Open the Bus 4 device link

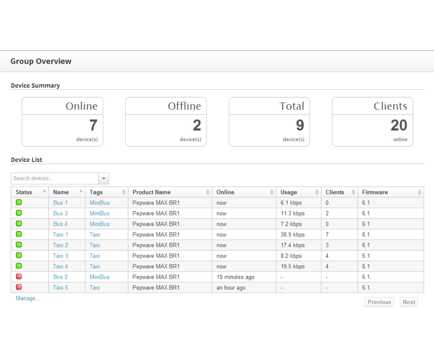(60, 224)
